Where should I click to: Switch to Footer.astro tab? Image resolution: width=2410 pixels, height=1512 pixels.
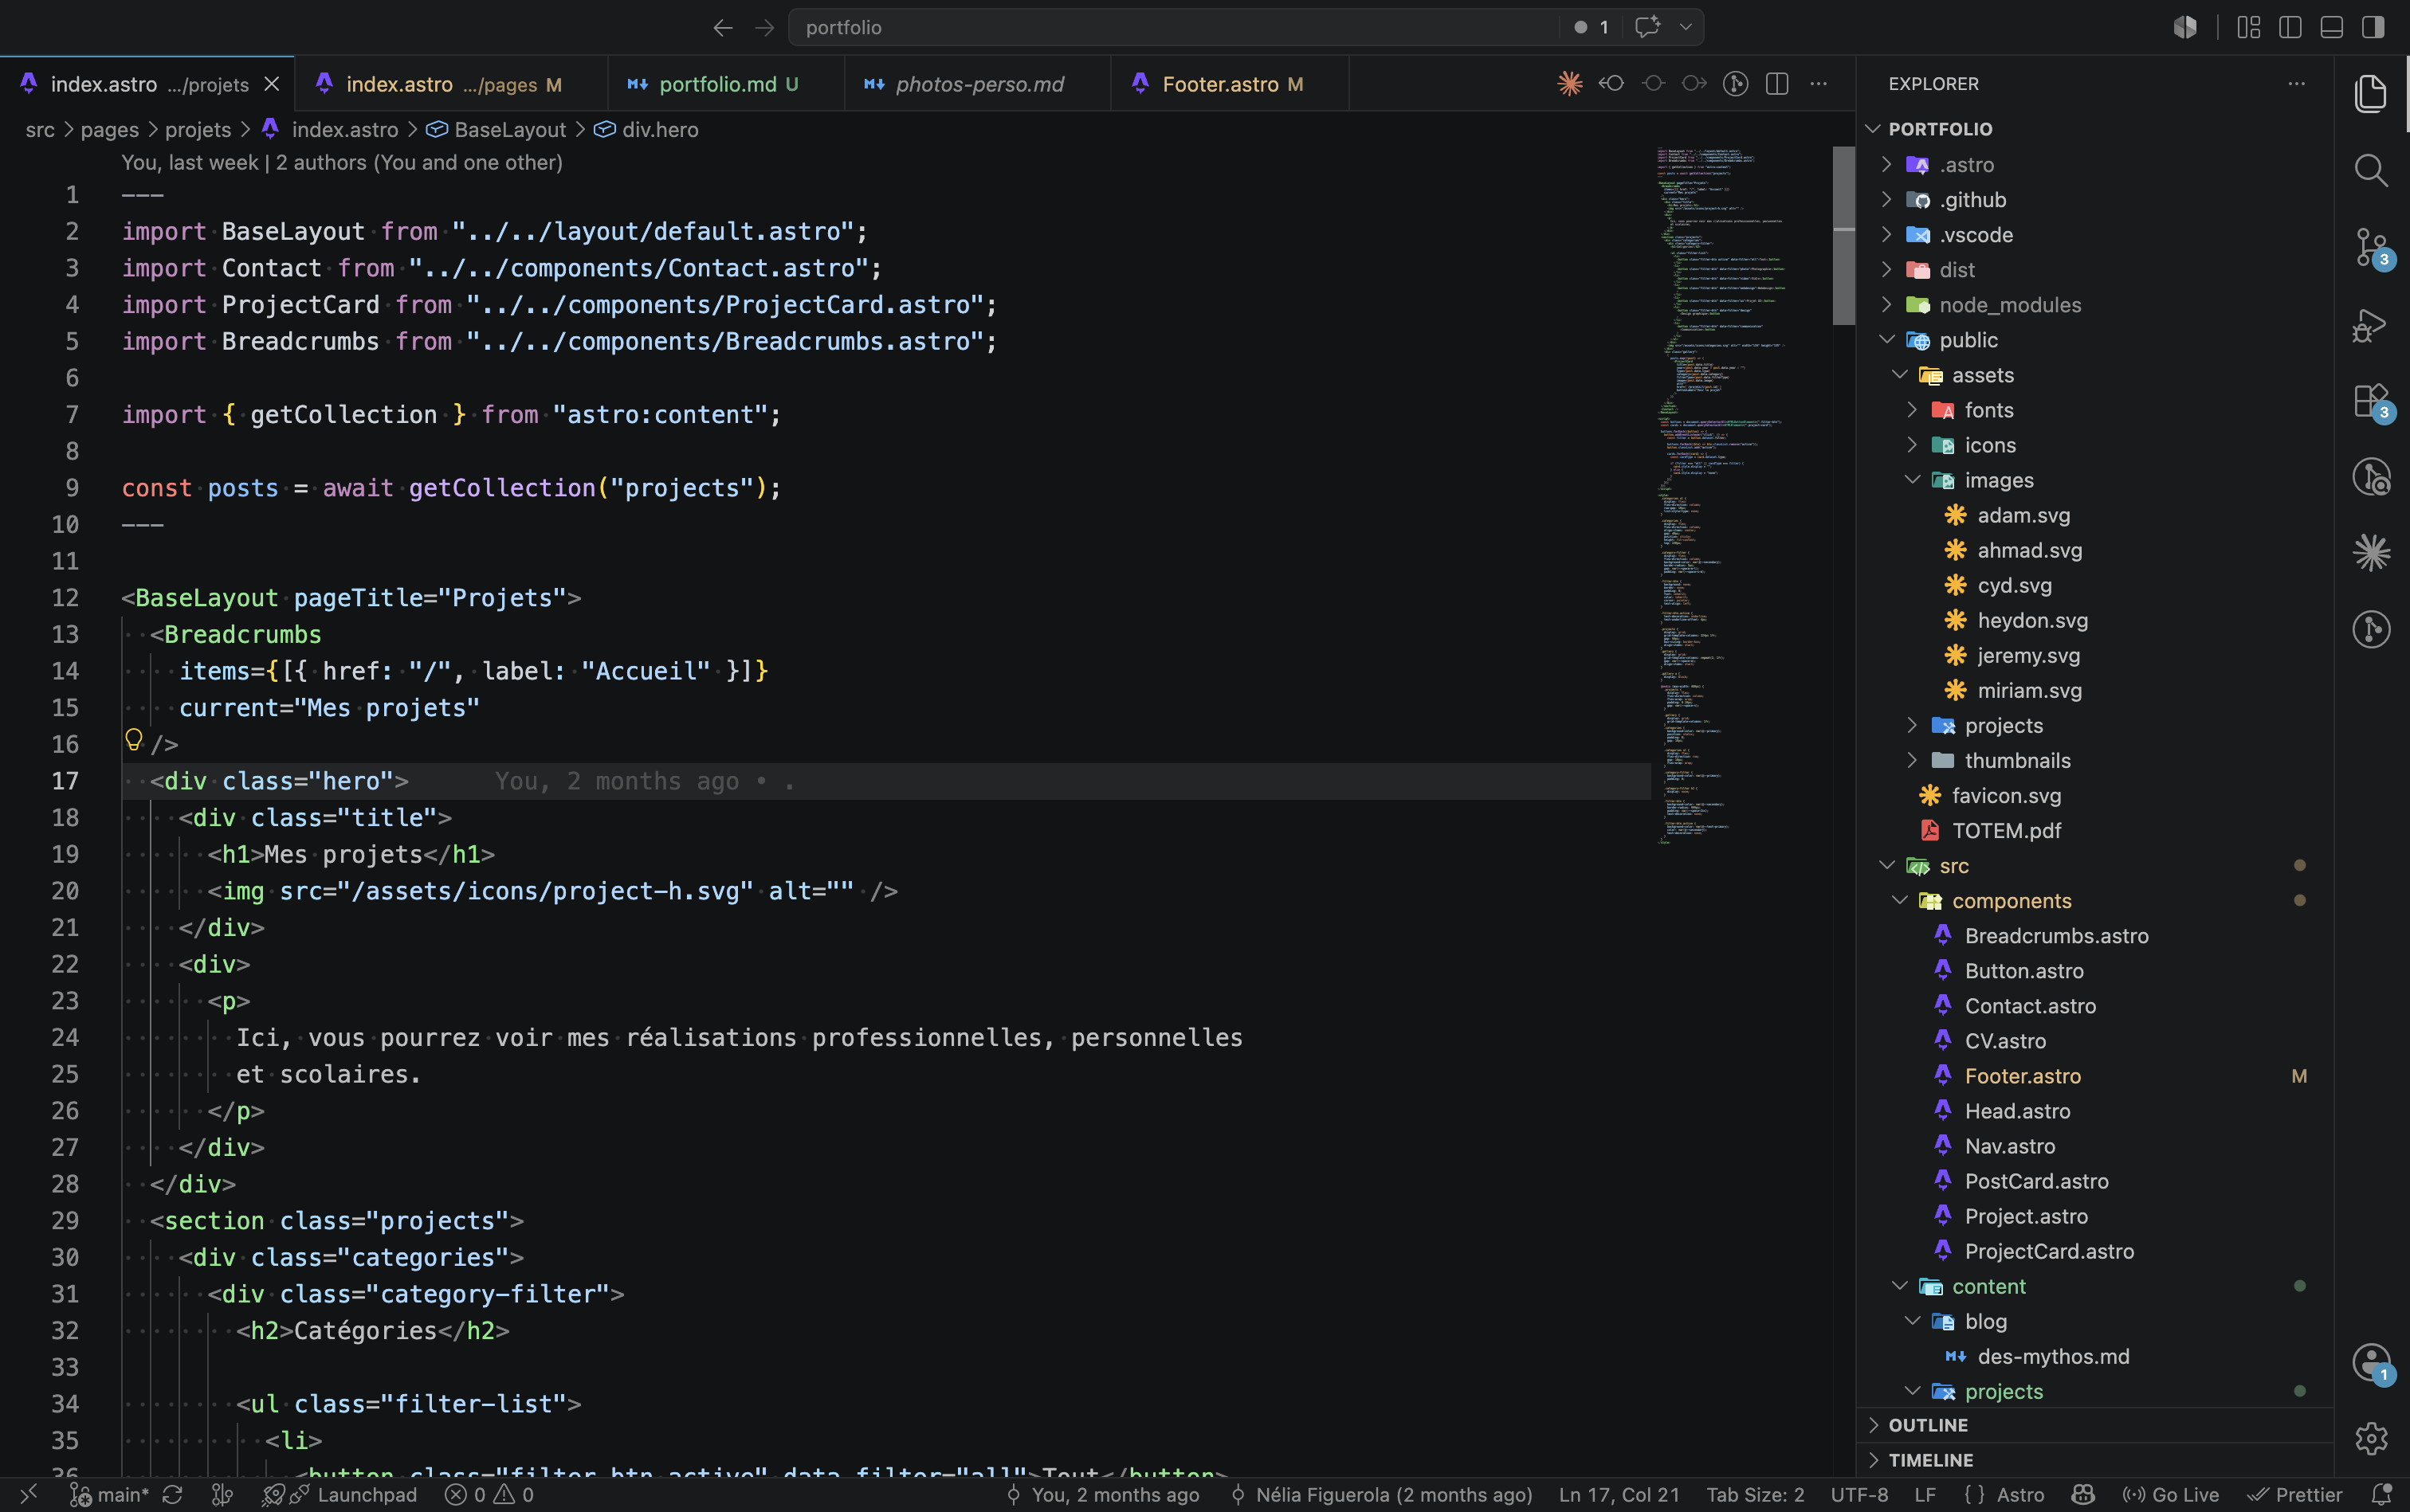coord(1231,84)
